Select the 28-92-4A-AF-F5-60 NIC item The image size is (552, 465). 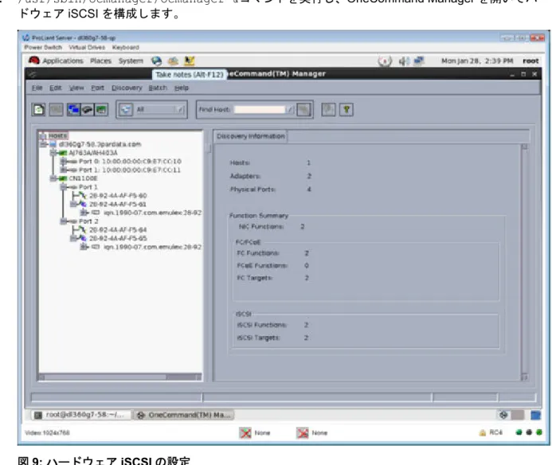(x=118, y=196)
